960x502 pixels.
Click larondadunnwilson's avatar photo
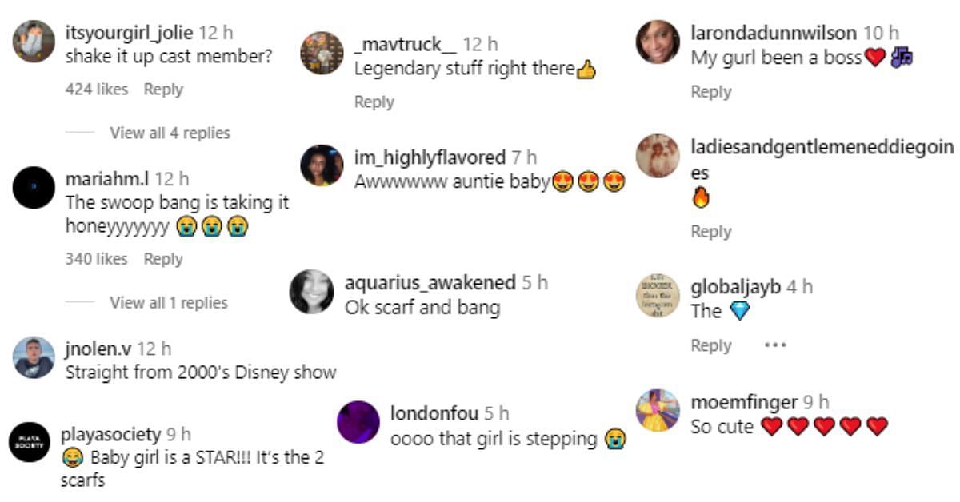pyautogui.click(x=658, y=42)
